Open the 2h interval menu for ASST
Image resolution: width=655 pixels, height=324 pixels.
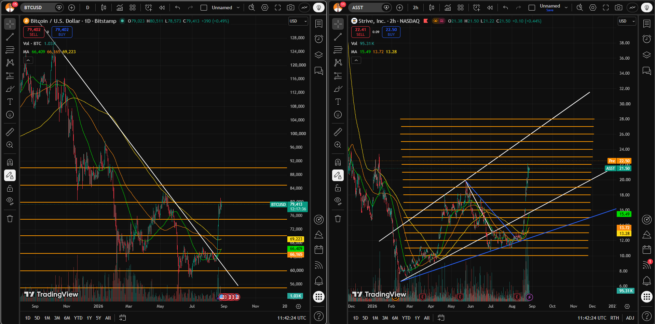click(415, 8)
